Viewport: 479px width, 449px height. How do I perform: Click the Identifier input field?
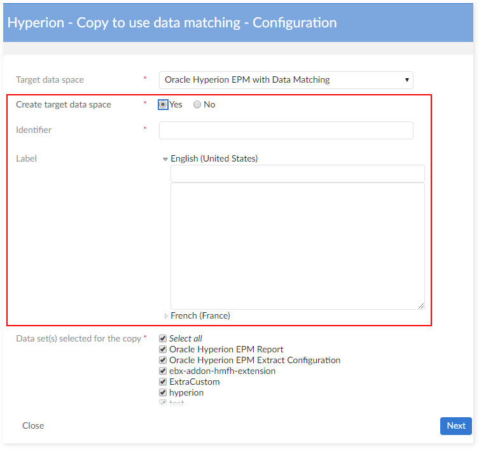tap(286, 130)
